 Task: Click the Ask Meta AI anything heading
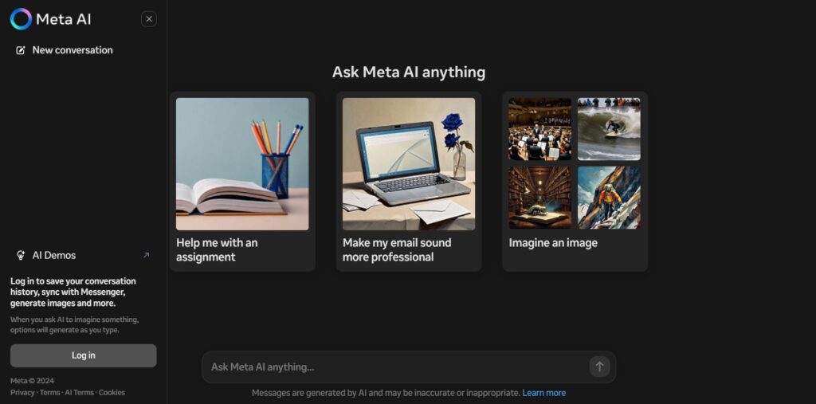coord(409,73)
